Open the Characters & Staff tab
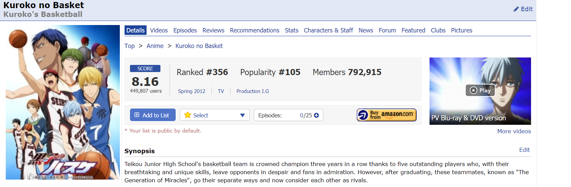 pos(328,30)
